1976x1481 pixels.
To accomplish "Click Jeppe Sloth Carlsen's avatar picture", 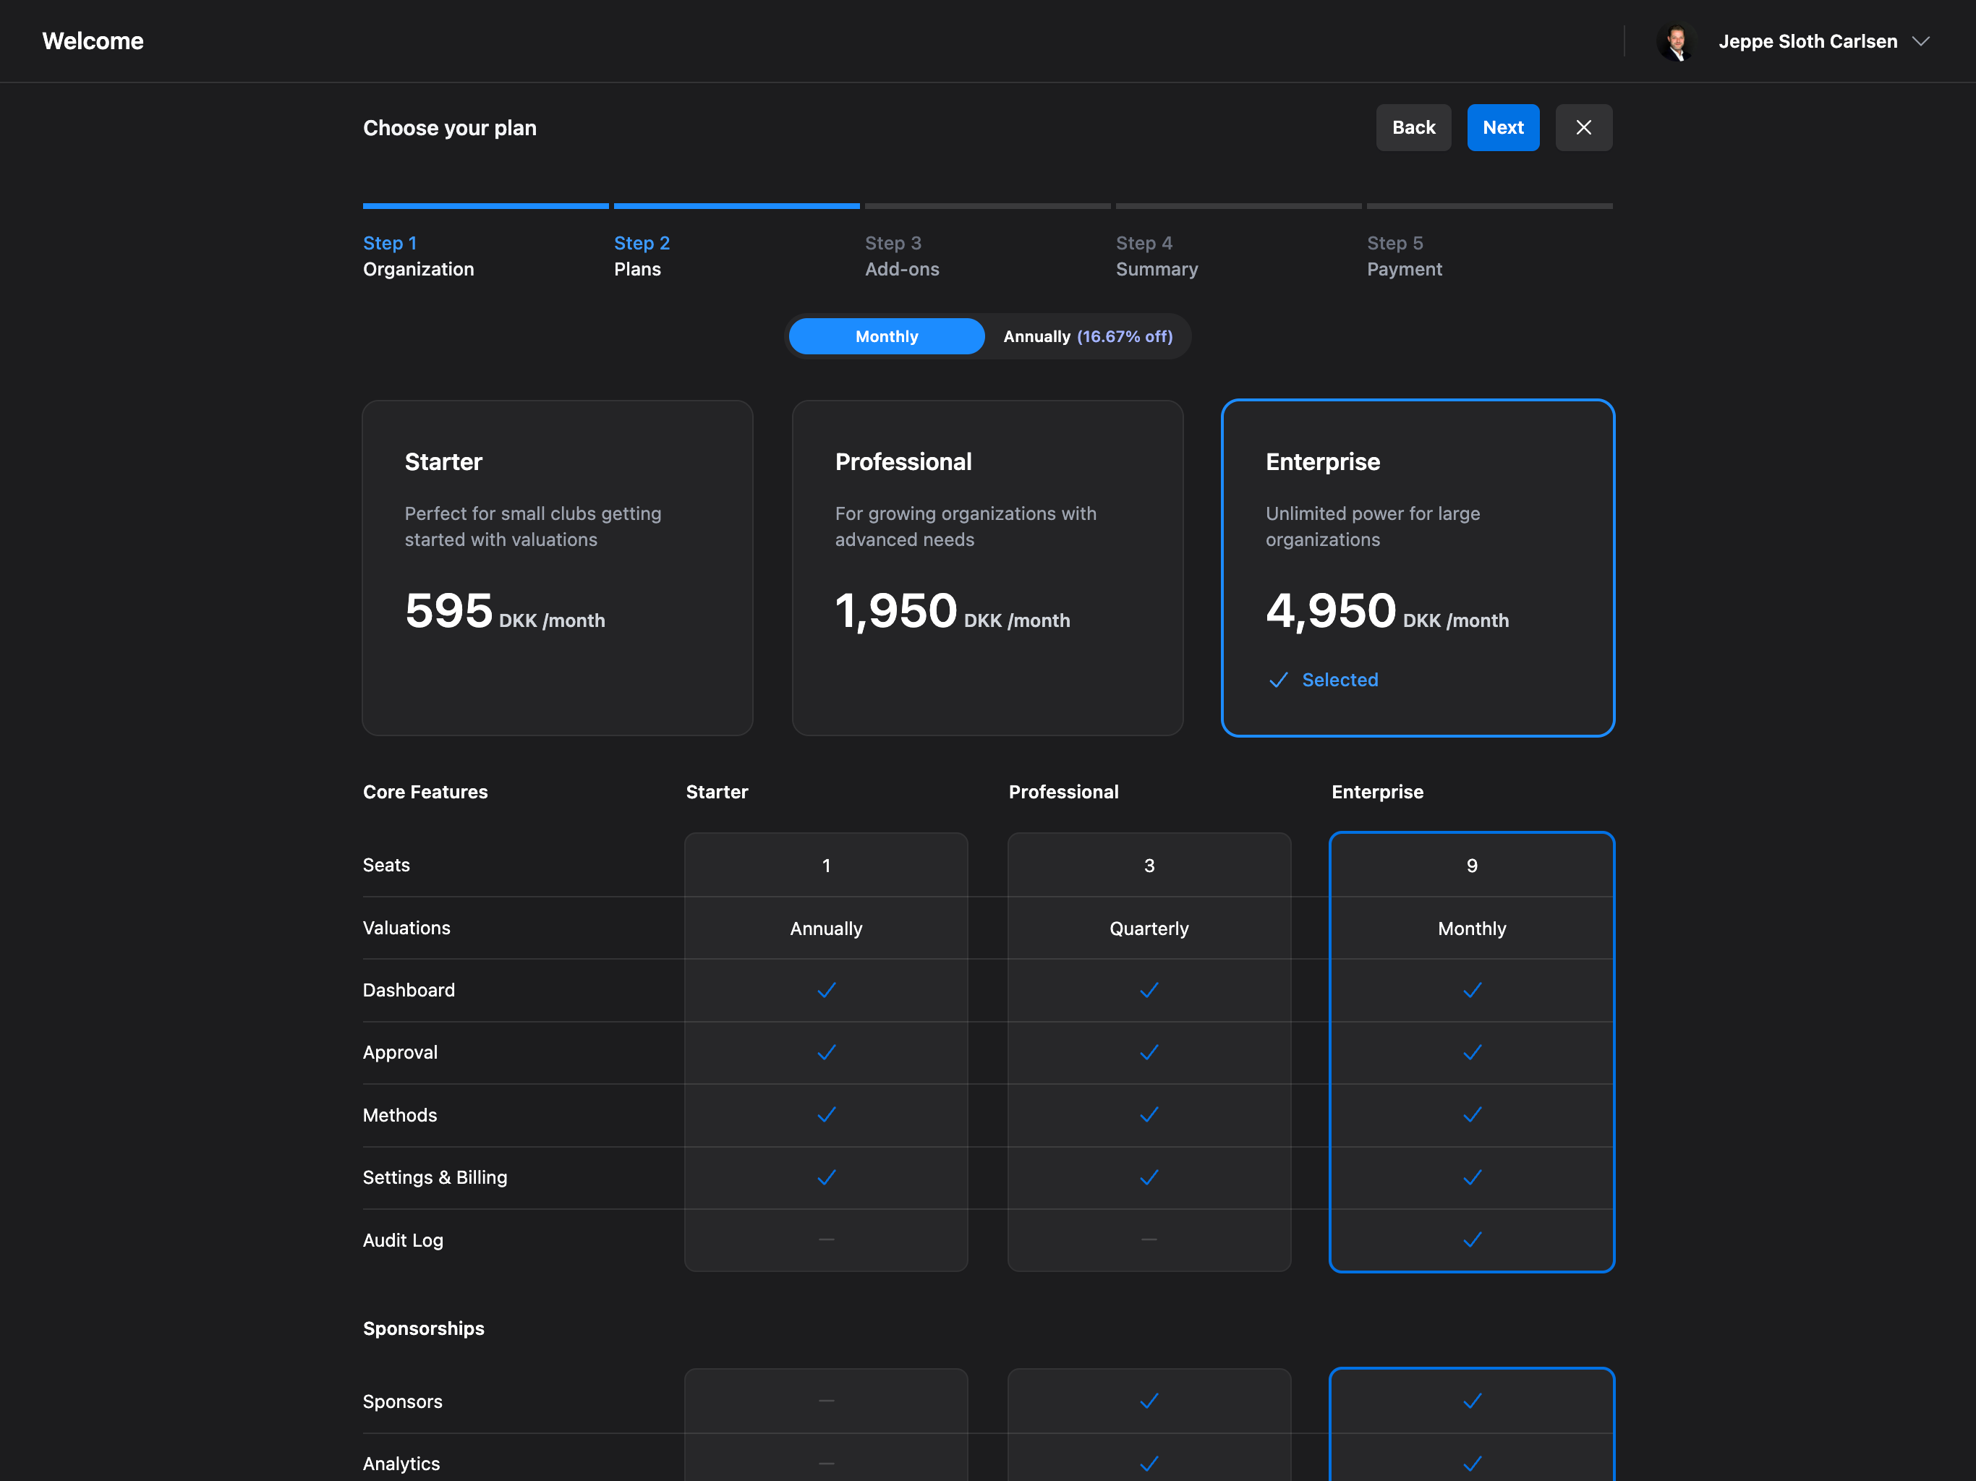I will [x=1676, y=41].
